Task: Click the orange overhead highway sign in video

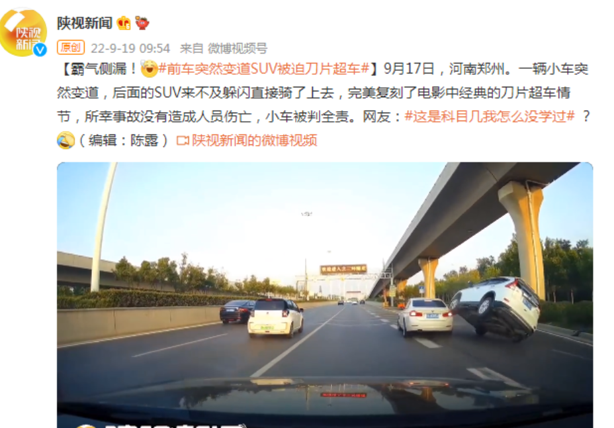Action: [x=343, y=269]
